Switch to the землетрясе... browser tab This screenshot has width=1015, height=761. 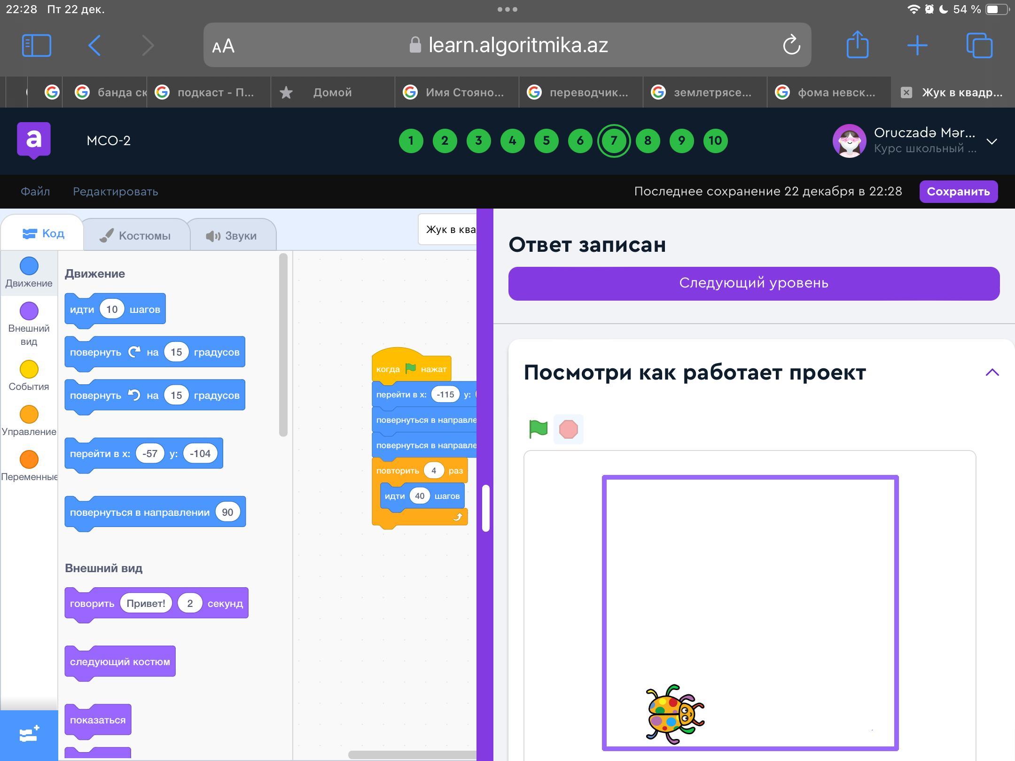pyautogui.click(x=705, y=93)
